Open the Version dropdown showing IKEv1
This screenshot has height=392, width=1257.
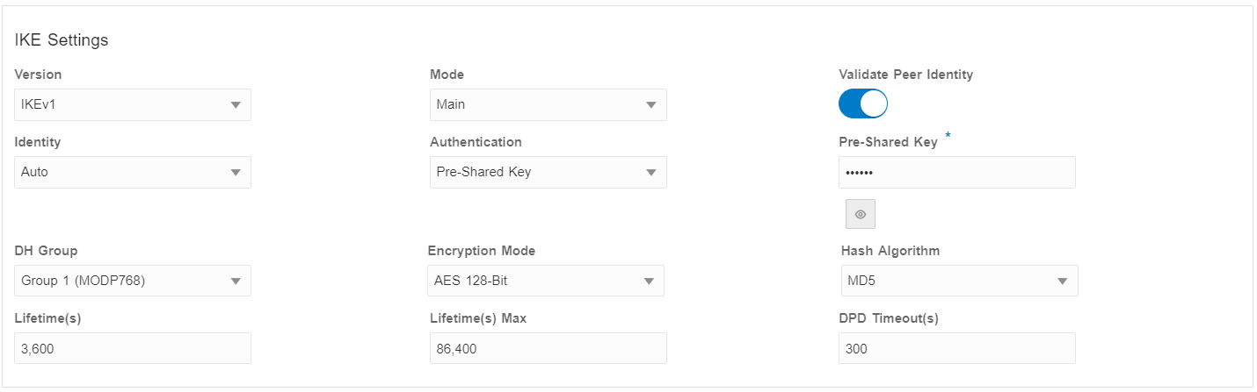tap(132, 104)
